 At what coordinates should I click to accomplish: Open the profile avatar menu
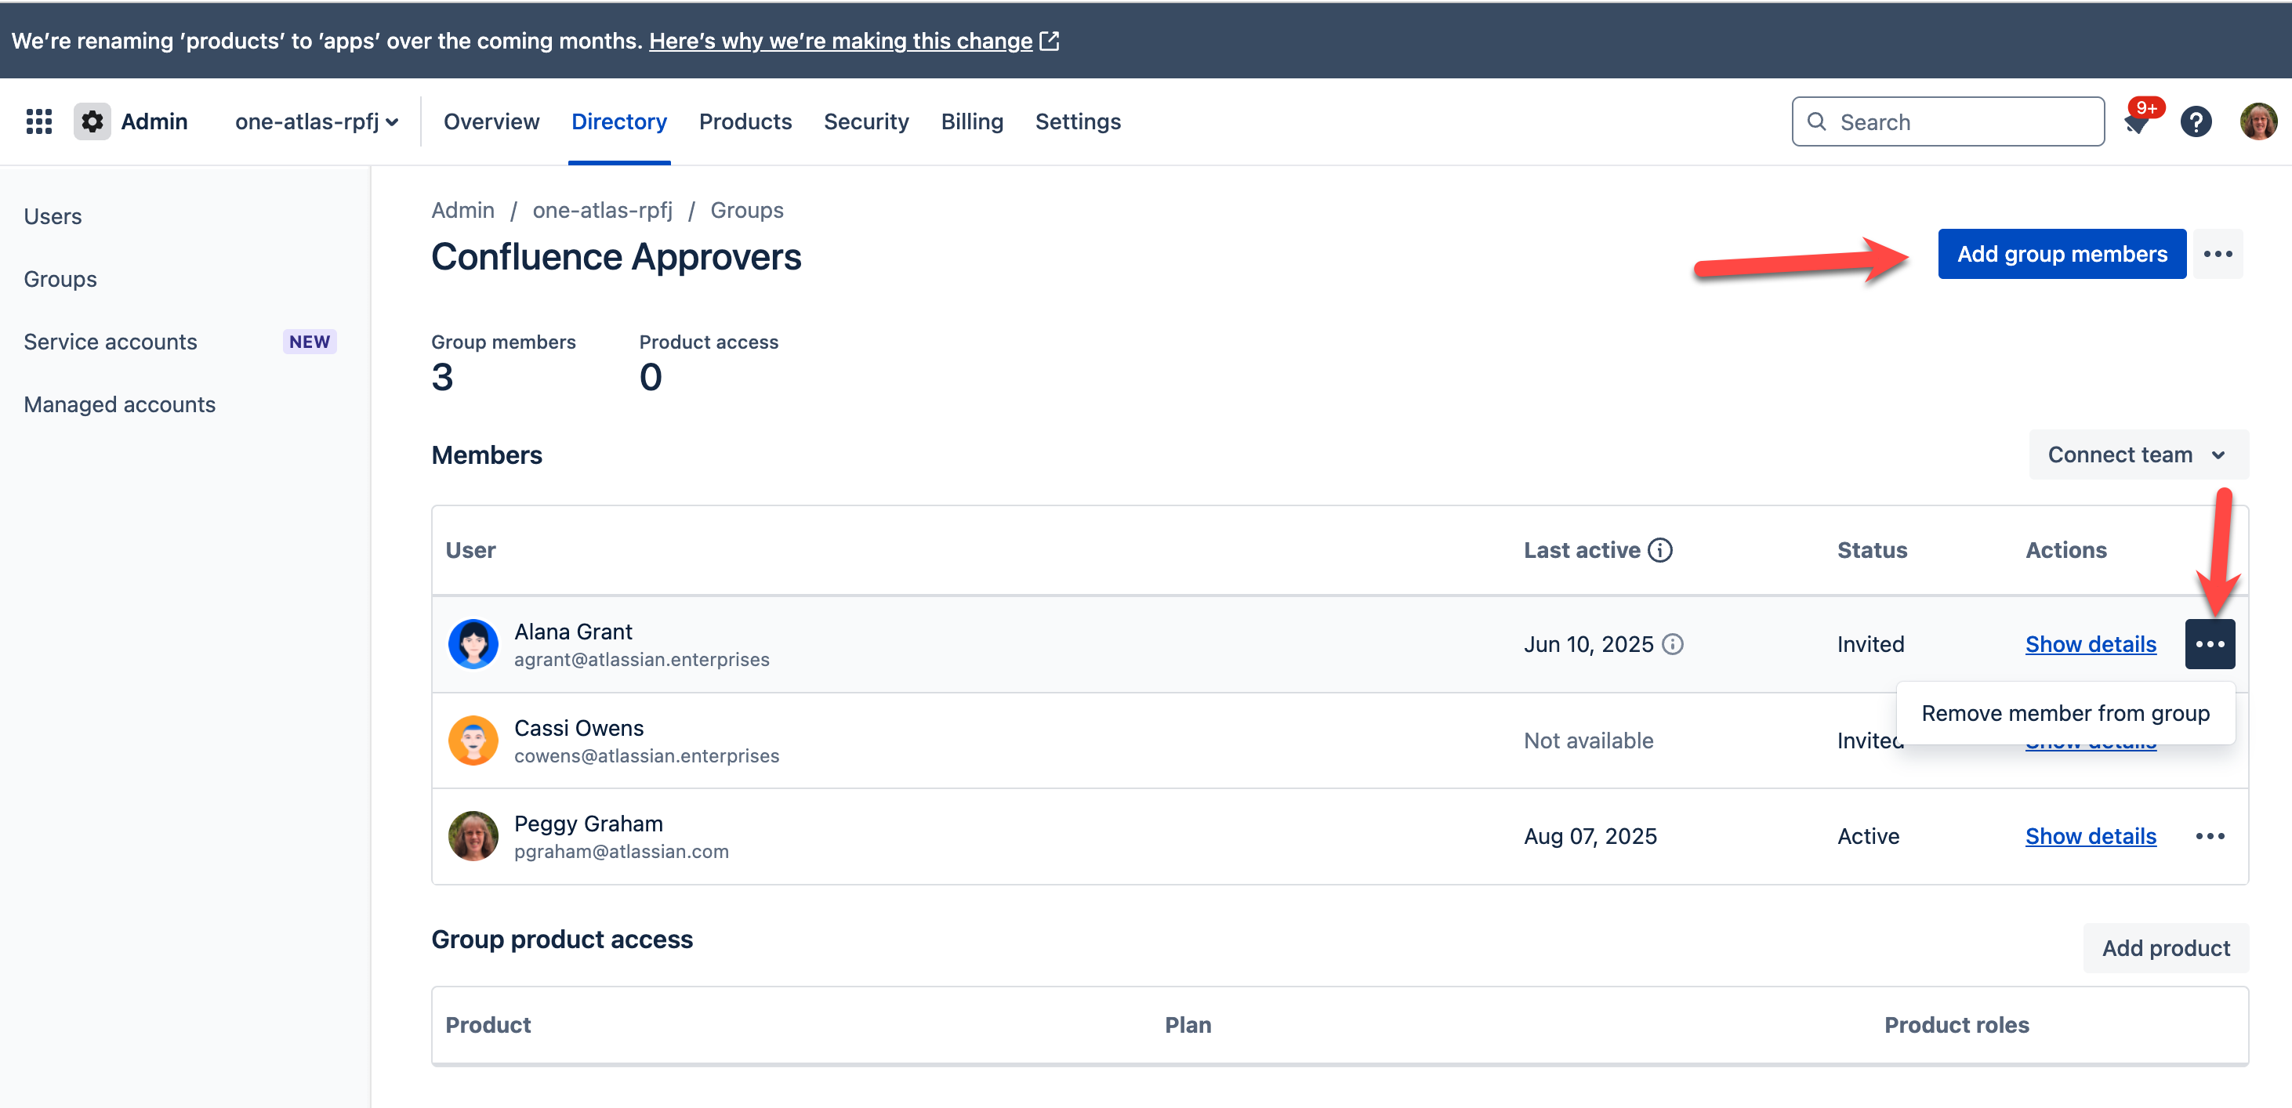point(2258,121)
